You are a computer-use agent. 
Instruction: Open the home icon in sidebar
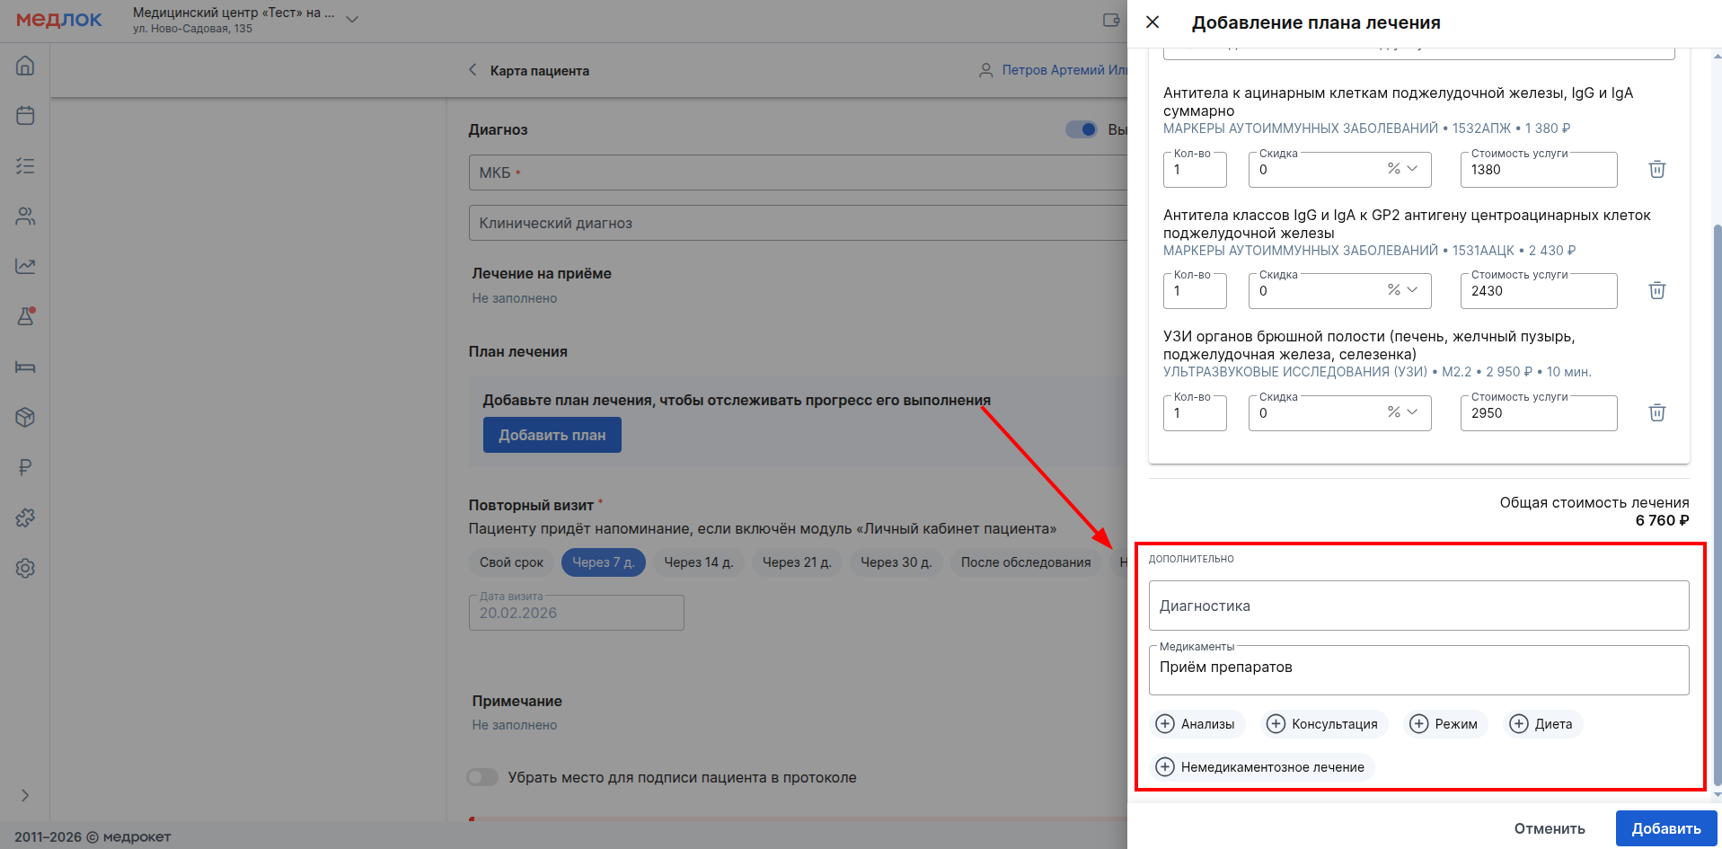(25, 66)
